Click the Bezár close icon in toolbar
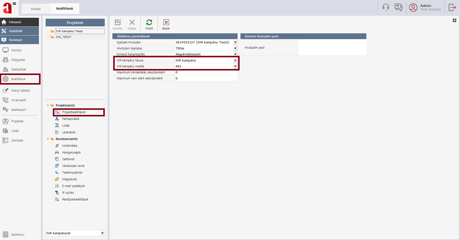This screenshot has width=460, height=240. pos(166,22)
